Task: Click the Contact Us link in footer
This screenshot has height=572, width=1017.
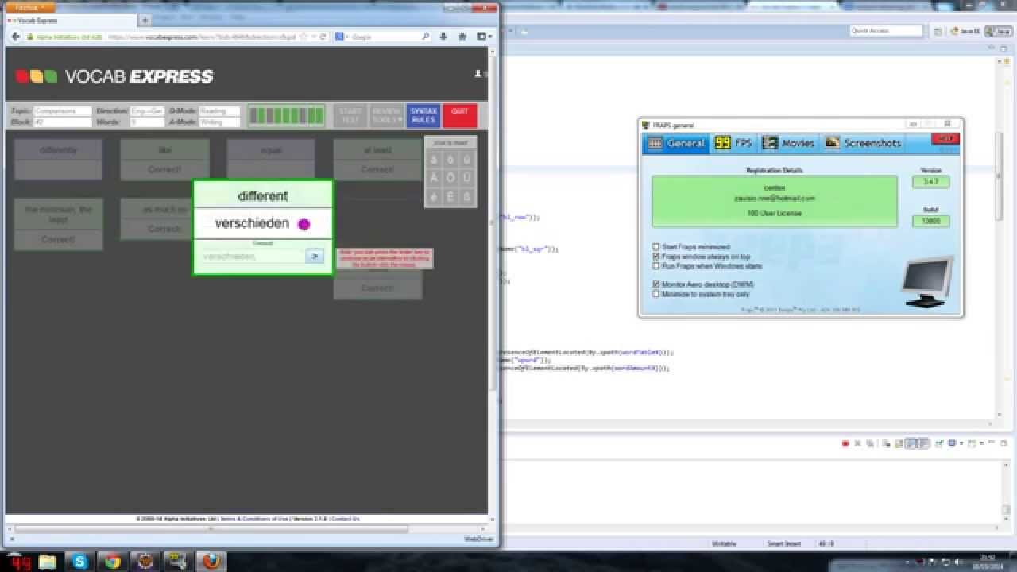Action: pos(346,519)
